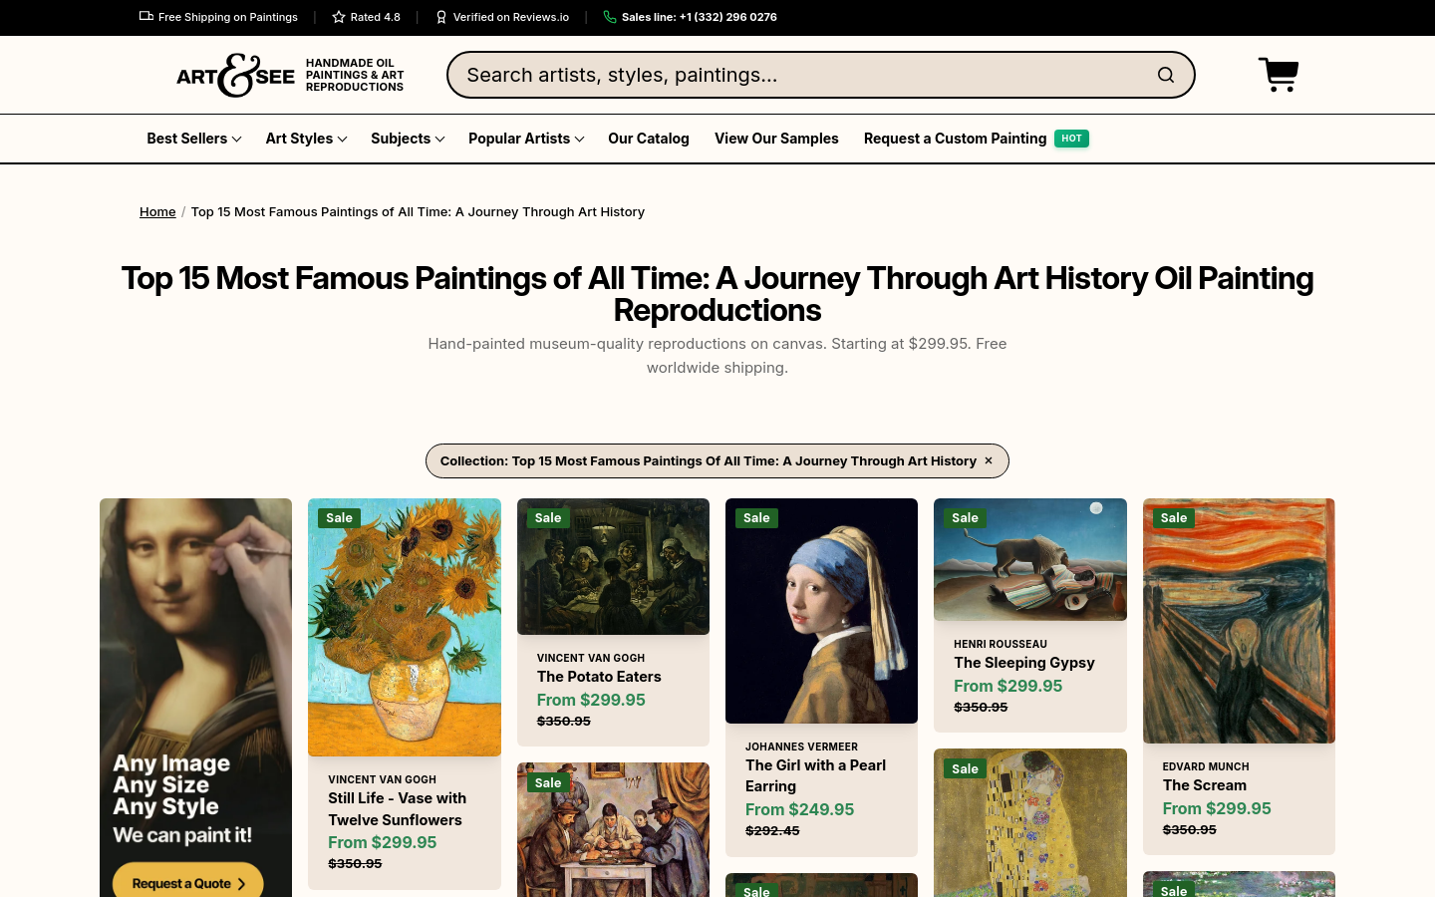Click the green phone icon
Screen dimensions: 1435x897
610,17
